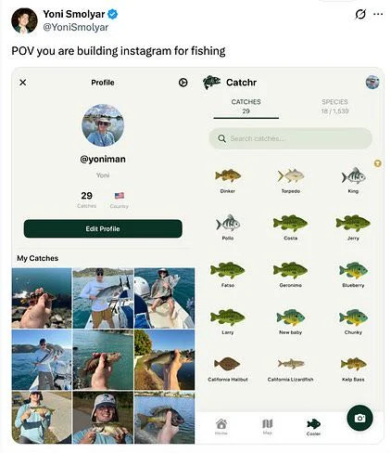The width and height of the screenshot is (391, 453).
Task: Open the tweet's more options menu
Action: point(378,14)
